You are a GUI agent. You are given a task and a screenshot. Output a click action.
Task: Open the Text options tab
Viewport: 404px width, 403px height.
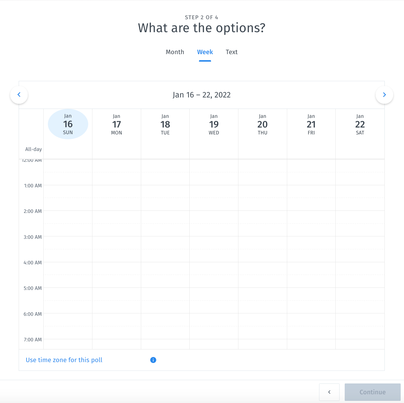click(x=232, y=52)
